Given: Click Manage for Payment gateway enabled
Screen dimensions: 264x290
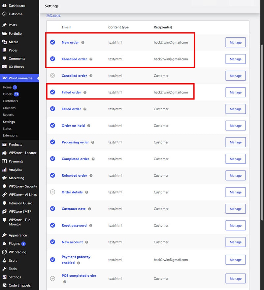Looking at the screenshot, I should pos(236,260).
